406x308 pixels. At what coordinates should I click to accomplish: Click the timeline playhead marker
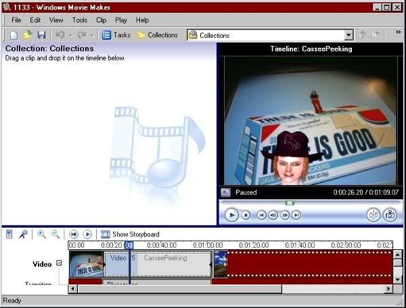coord(129,245)
